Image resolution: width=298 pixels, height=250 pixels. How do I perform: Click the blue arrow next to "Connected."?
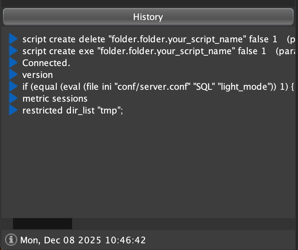pos(13,63)
